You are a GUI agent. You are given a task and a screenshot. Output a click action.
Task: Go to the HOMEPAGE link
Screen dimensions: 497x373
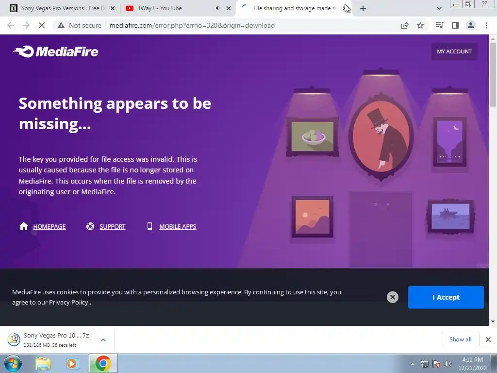(50, 226)
